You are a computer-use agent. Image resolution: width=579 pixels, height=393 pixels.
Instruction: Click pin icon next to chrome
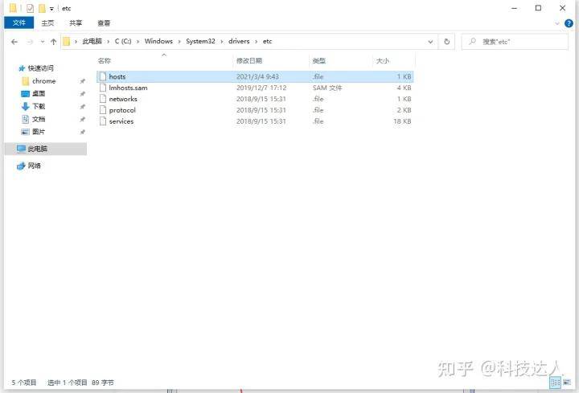[82, 81]
